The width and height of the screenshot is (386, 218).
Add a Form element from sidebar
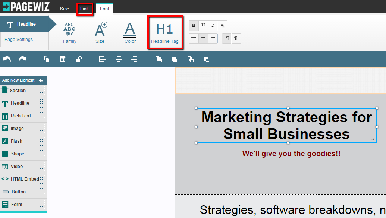tap(16, 205)
